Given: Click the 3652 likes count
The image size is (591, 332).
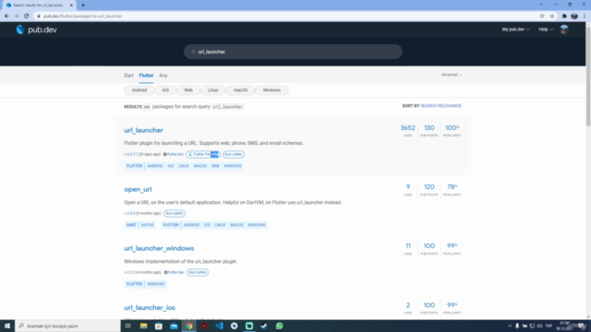Looking at the screenshot, I should [x=408, y=130].
